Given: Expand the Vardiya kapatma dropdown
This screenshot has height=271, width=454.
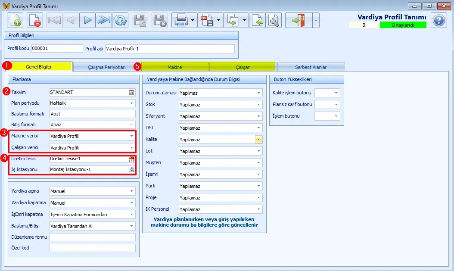Looking at the screenshot, I should pos(132,202).
